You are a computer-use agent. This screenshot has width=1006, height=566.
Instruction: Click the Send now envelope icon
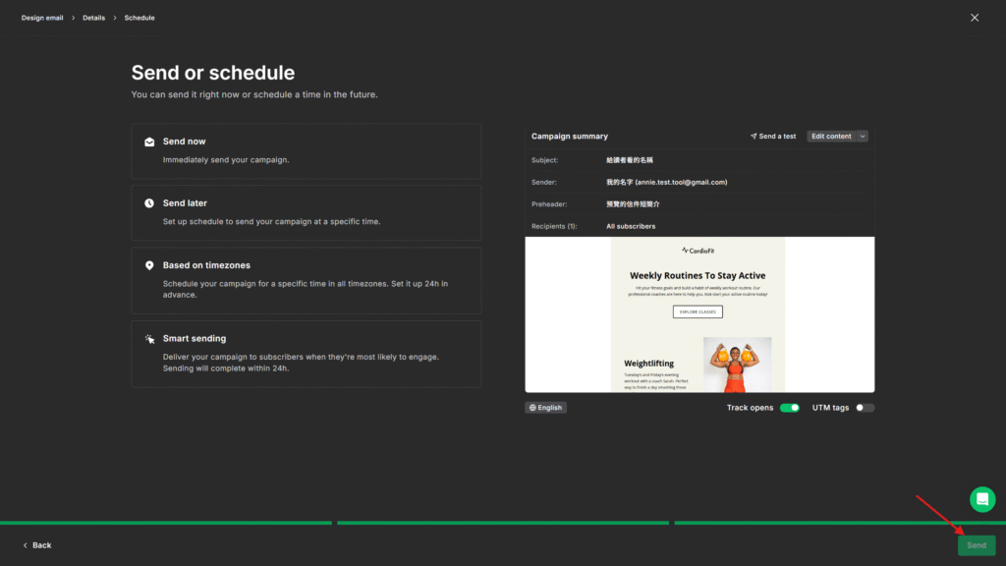[x=149, y=141]
